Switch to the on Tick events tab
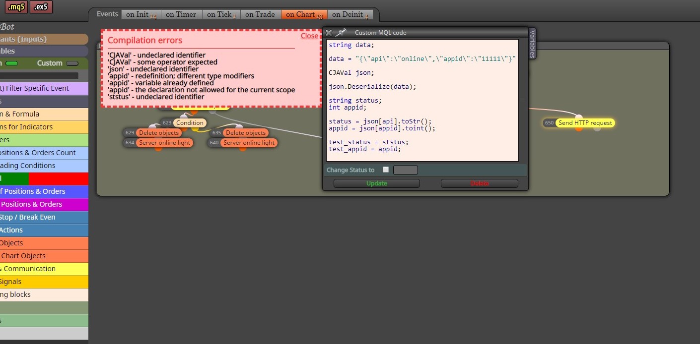 221,14
